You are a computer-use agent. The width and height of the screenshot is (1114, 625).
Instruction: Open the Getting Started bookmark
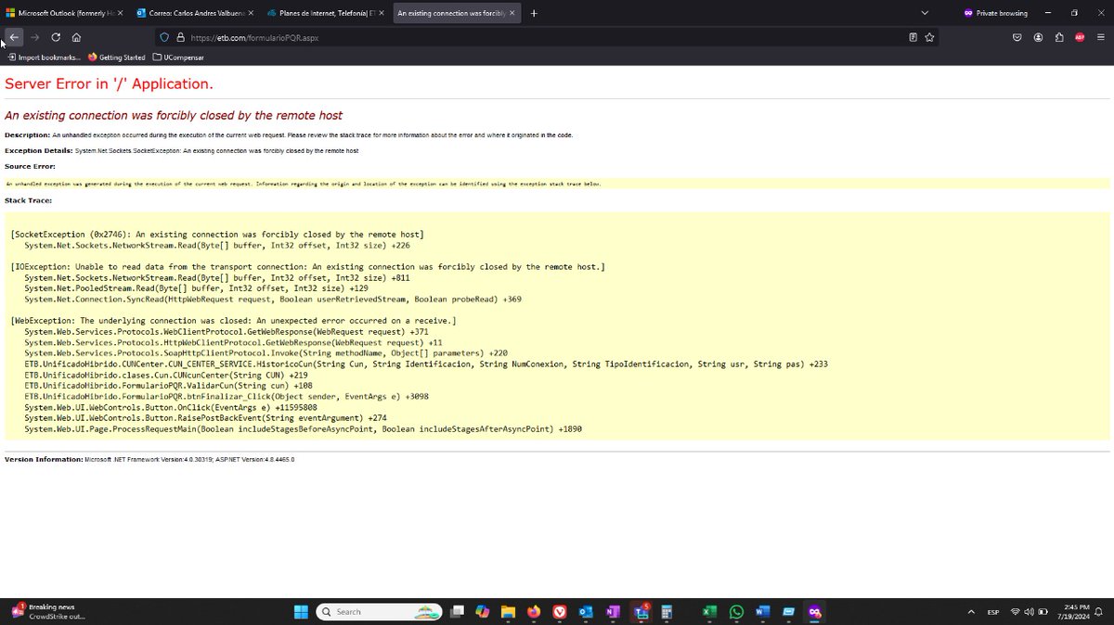pyautogui.click(x=117, y=57)
